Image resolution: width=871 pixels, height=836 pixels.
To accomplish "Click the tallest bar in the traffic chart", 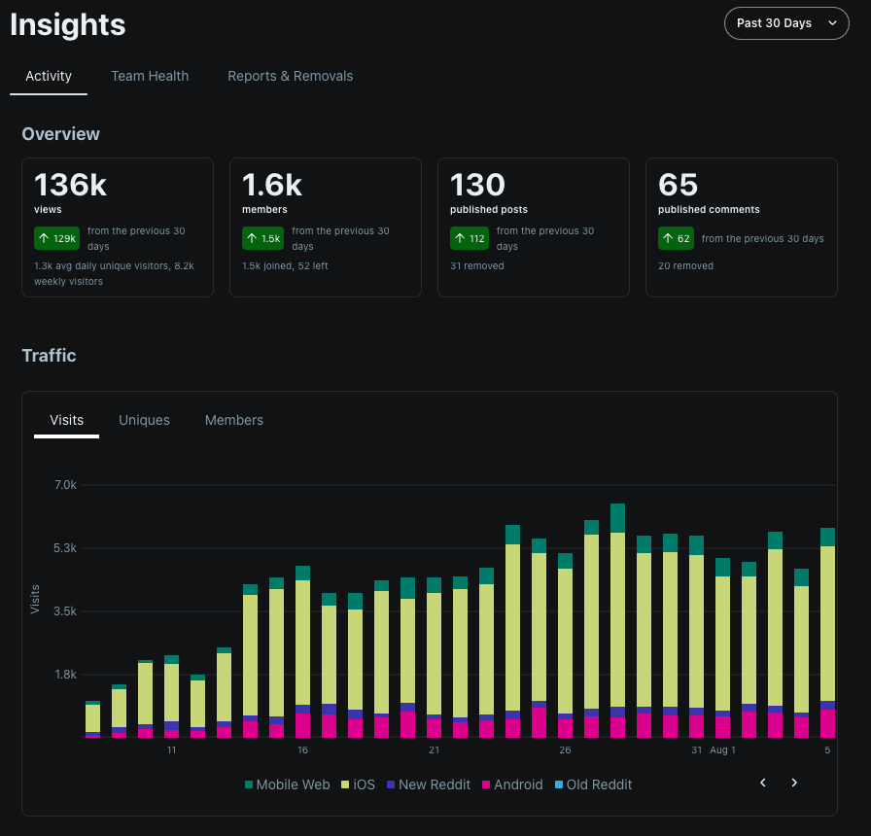I will click(x=617, y=620).
